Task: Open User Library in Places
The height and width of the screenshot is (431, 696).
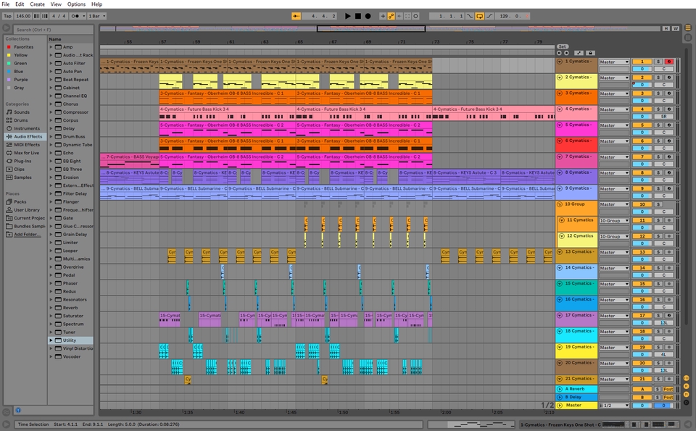Action: coord(27,210)
